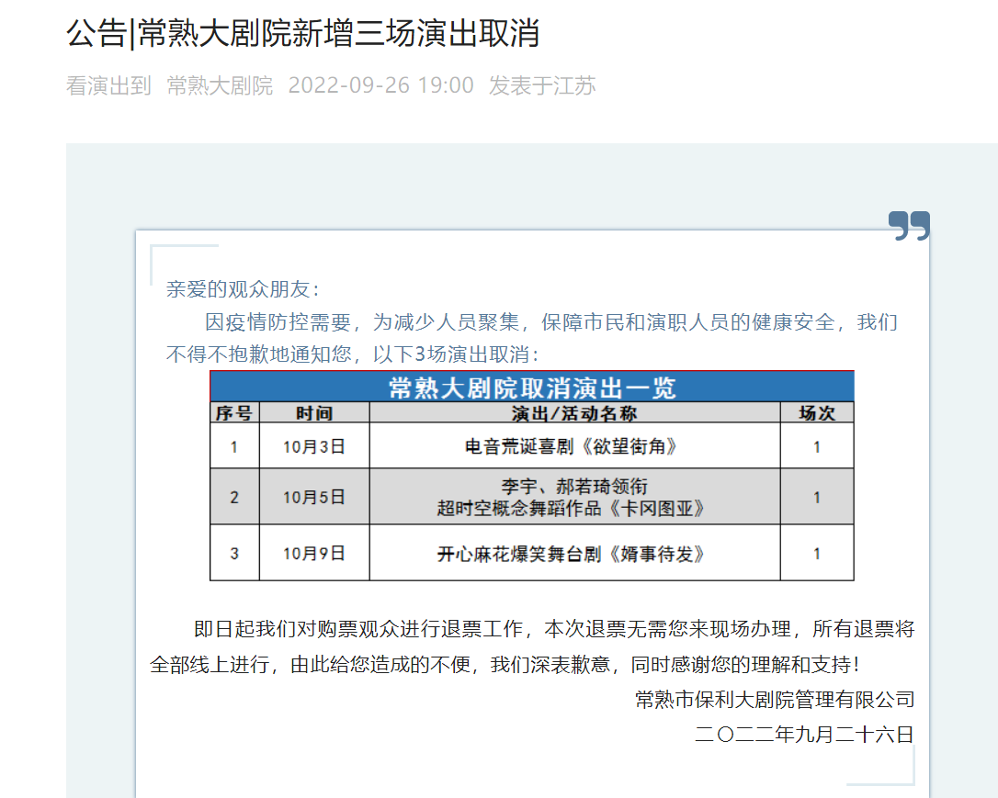Click the 10月9日 date cell
Viewport: 998px width, 798px height.
click(x=313, y=553)
